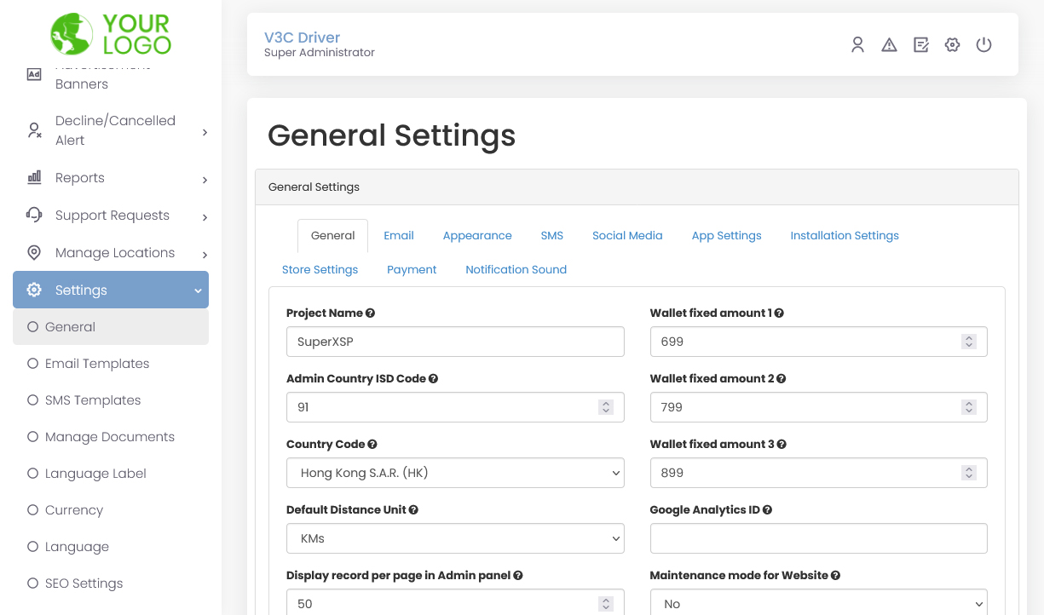Image resolution: width=1044 pixels, height=615 pixels.
Task: Click the Manage Locations pin icon
Action: (34, 252)
